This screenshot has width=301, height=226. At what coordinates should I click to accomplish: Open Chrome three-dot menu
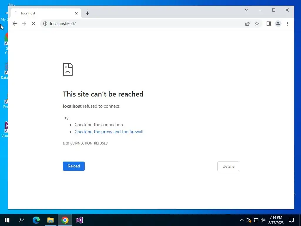(x=287, y=24)
